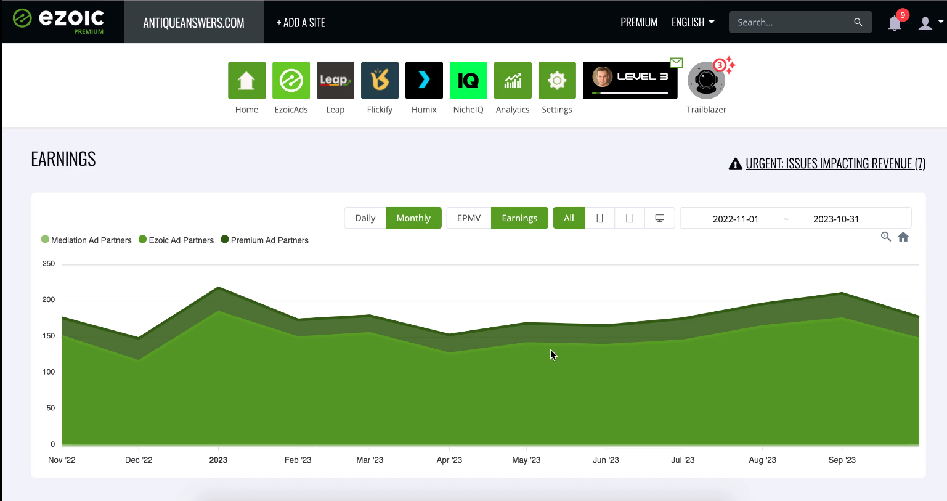
Task: Open the Humix icon
Action: pyautogui.click(x=424, y=80)
